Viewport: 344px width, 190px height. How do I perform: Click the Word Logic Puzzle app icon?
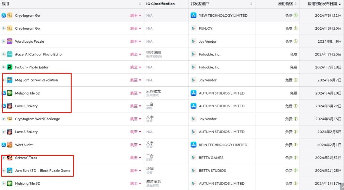click(10, 41)
